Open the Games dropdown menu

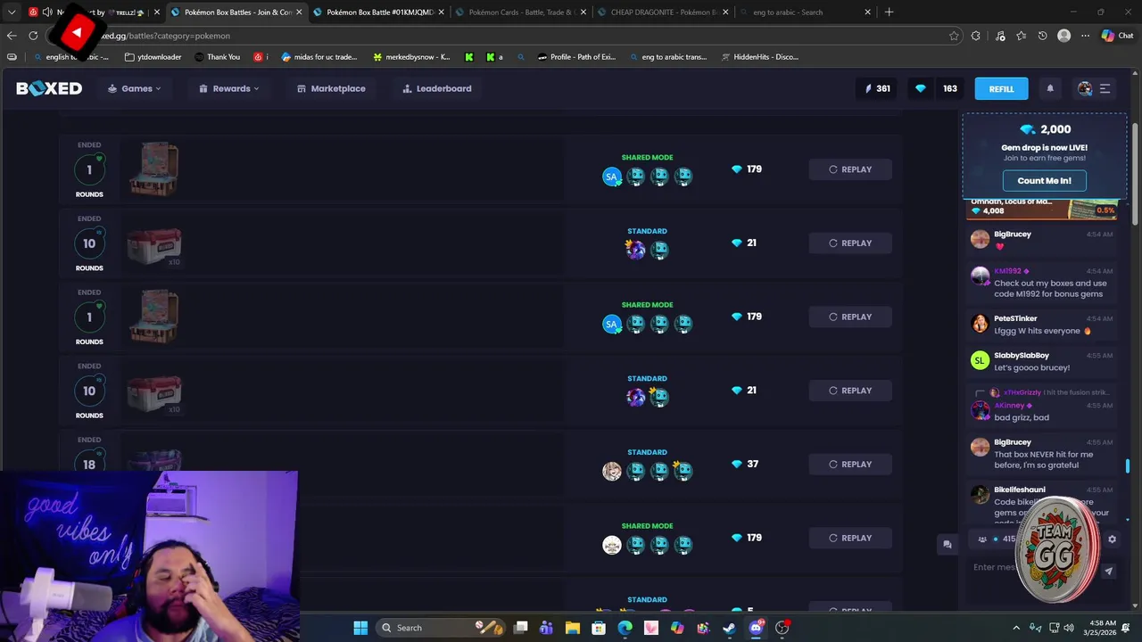pyautogui.click(x=135, y=88)
